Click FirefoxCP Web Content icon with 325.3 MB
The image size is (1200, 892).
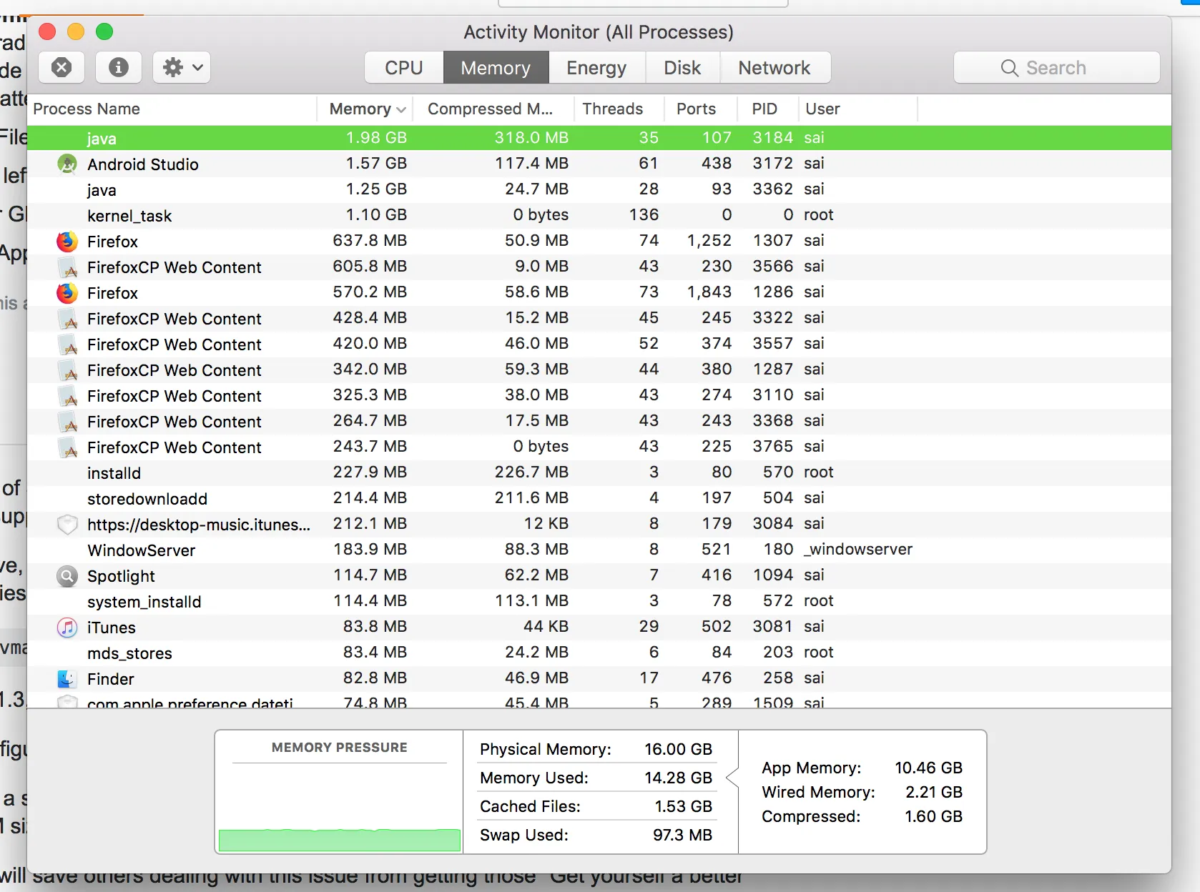67,396
